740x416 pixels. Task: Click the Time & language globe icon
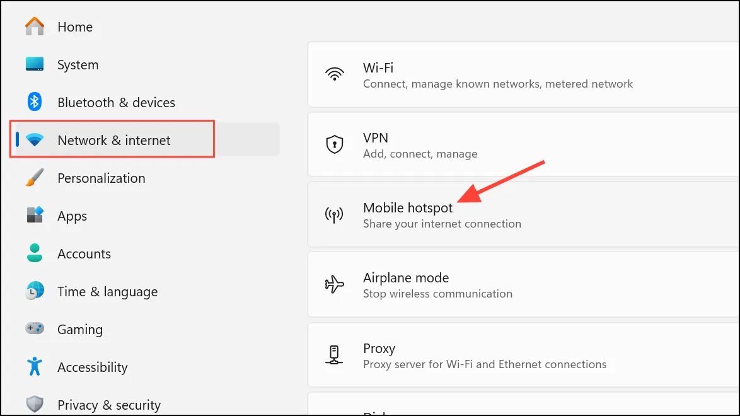(35, 291)
